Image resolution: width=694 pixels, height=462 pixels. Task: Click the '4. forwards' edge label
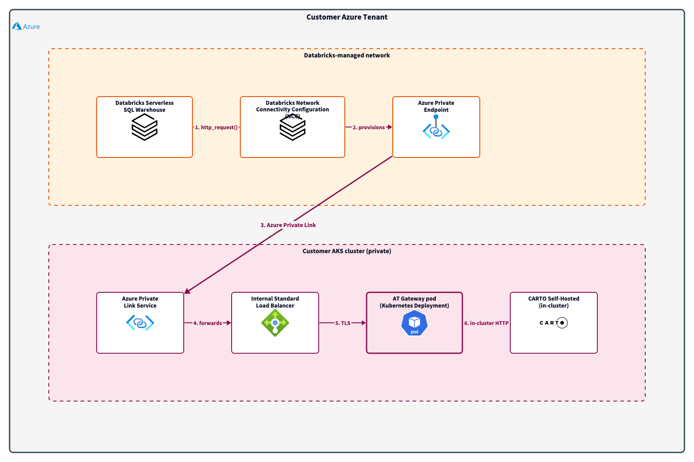pos(208,323)
